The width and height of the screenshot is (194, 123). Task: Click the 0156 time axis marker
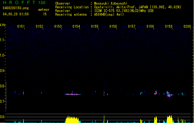pyautogui.click(x=113, y=26)
